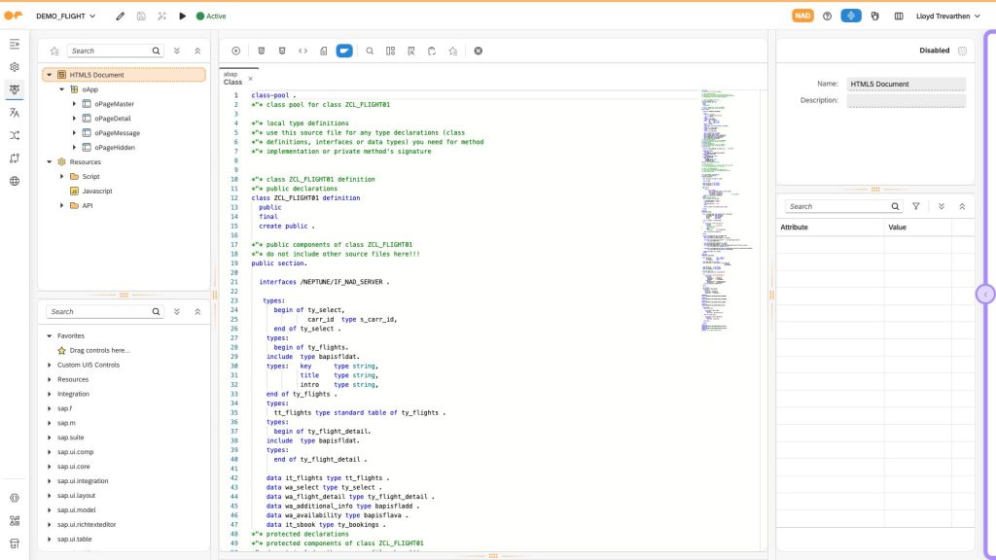Click panel layout icon in editor toolbar
This screenshot has height=560, width=996.
coord(391,51)
